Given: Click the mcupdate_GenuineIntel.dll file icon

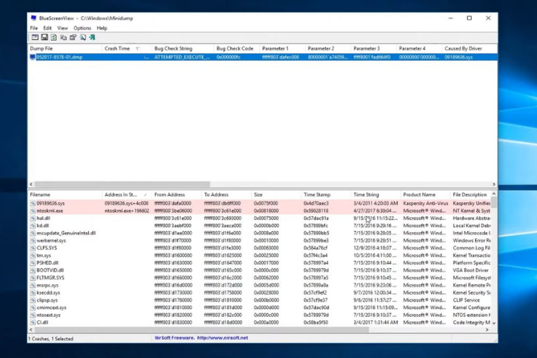Looking at the screenshot, I should coord(33,233).
